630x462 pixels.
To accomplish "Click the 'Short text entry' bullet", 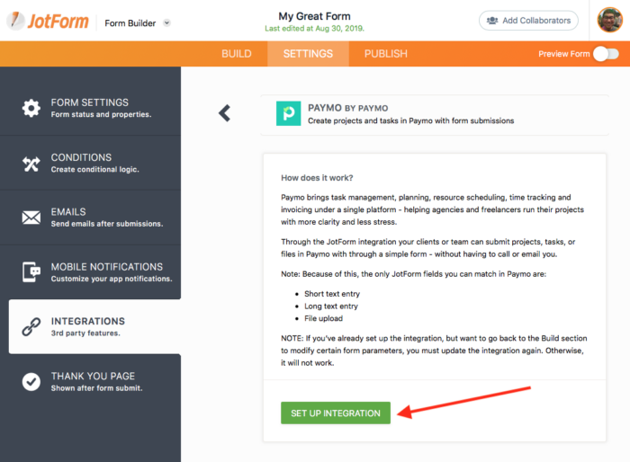I will [x=332, y=294].
